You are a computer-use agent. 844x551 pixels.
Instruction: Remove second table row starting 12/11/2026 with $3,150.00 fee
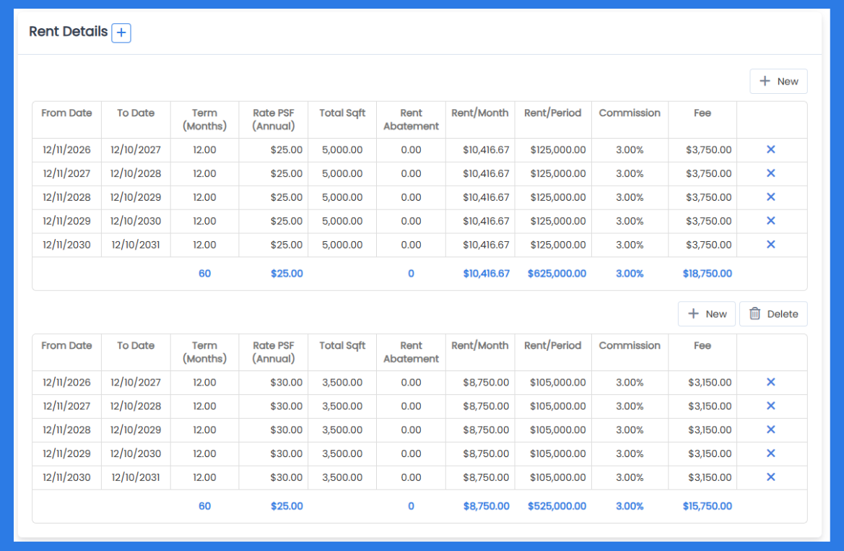coord(771,383)
